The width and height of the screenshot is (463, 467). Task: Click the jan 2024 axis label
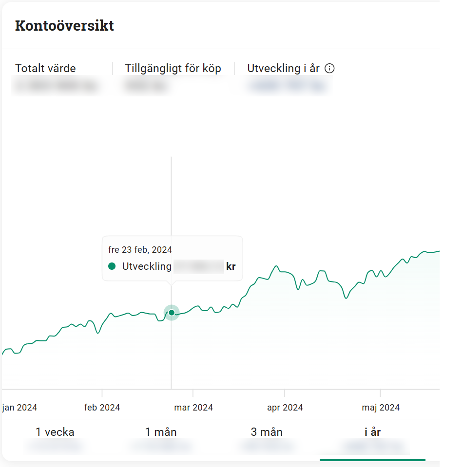click(x=19, y=408)
